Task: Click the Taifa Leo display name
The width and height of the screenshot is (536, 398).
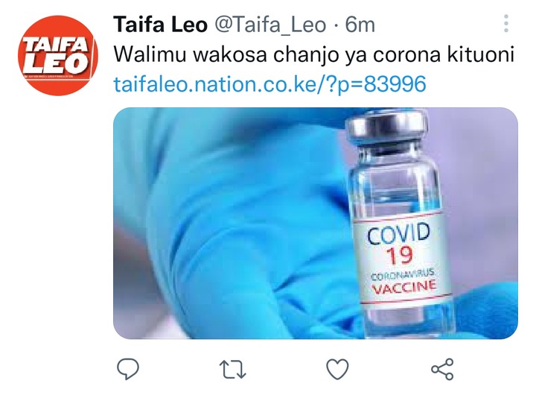Action: pyautogui.click(x=160, y=25)
